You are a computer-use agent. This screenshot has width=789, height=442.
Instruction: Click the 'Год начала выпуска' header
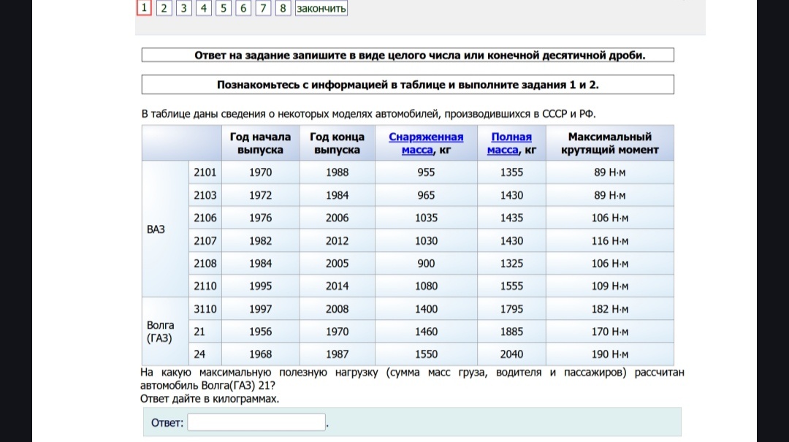pyautogui.click(x=261, y=143)
